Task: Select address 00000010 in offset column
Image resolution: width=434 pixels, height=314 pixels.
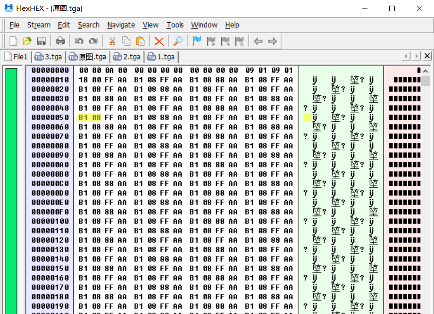Action: (50, 80)
